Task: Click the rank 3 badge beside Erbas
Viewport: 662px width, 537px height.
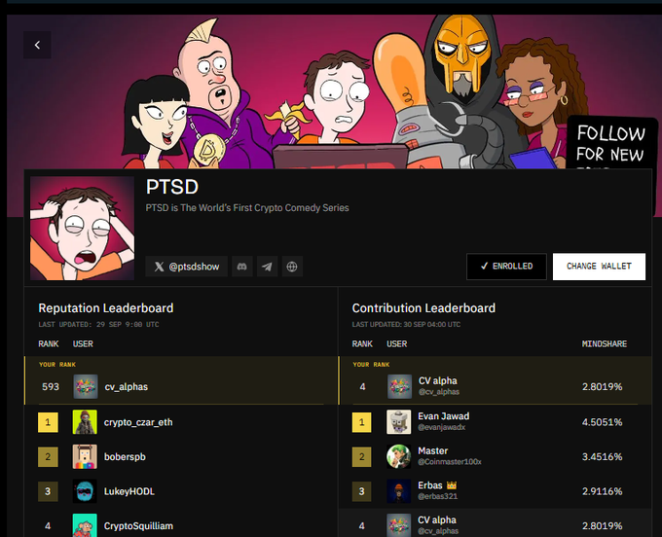Action: [362, 491]
